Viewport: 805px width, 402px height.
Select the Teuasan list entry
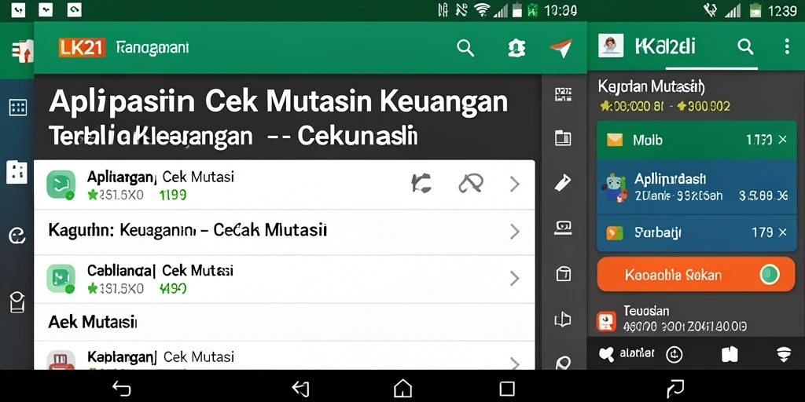pyautogui.click(x=696, y=319)
